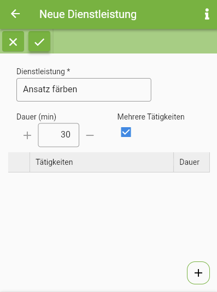Select the blank first table column header
The image size is (217, 292).
(x=19, y=162)
